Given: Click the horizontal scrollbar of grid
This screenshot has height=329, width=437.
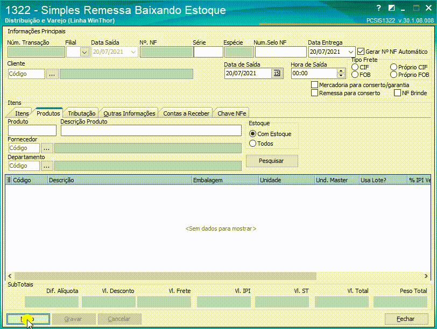Looking at the screenshot, I should 165,276.
